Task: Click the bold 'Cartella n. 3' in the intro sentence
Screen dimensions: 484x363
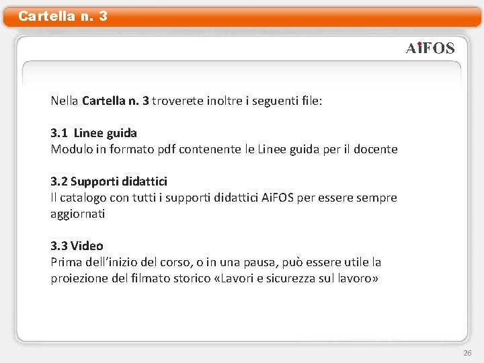Action: [116, 101]
